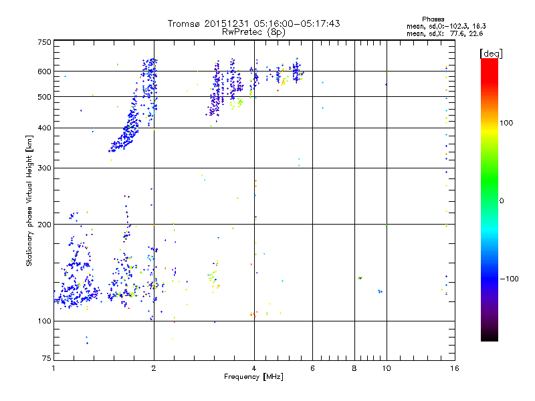Click the y-axis label '200'
535x401 pixels.
pyautogui.click(x=44, y=225)
